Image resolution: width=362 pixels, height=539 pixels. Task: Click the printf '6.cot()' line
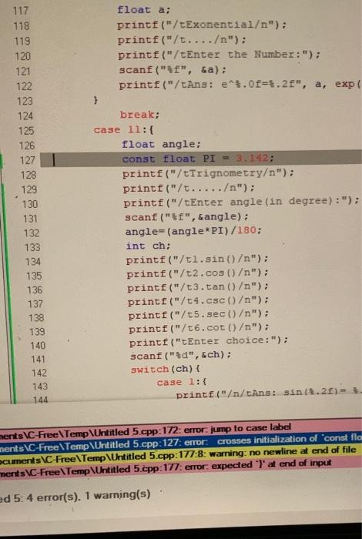(x=199, y=328)
